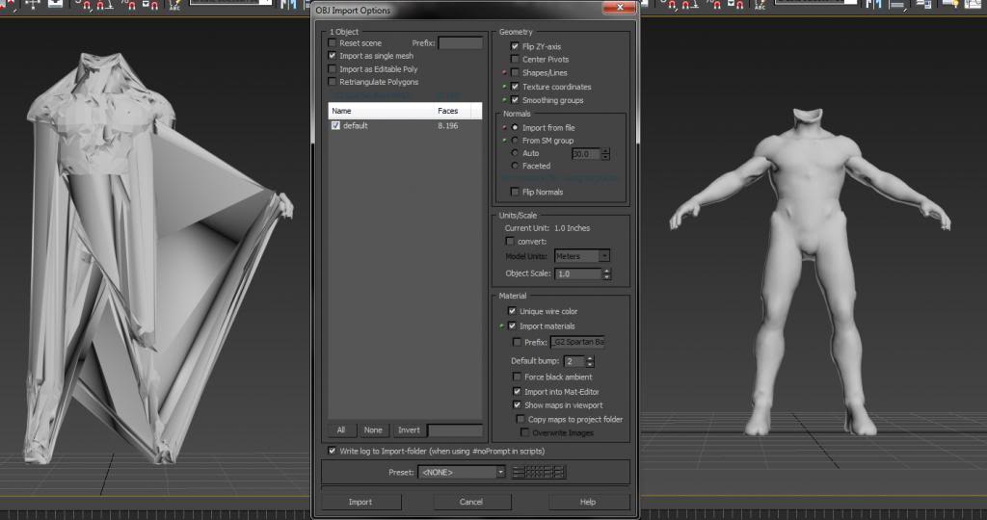Uncheck Texture coordinates

coord(515,86)
